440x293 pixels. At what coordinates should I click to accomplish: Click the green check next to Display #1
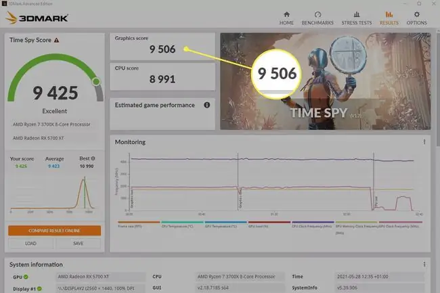pyautogui.click(x=39, y=288)
